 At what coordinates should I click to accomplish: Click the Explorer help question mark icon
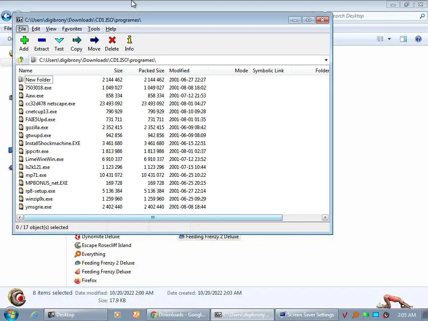tap(418, 39)
